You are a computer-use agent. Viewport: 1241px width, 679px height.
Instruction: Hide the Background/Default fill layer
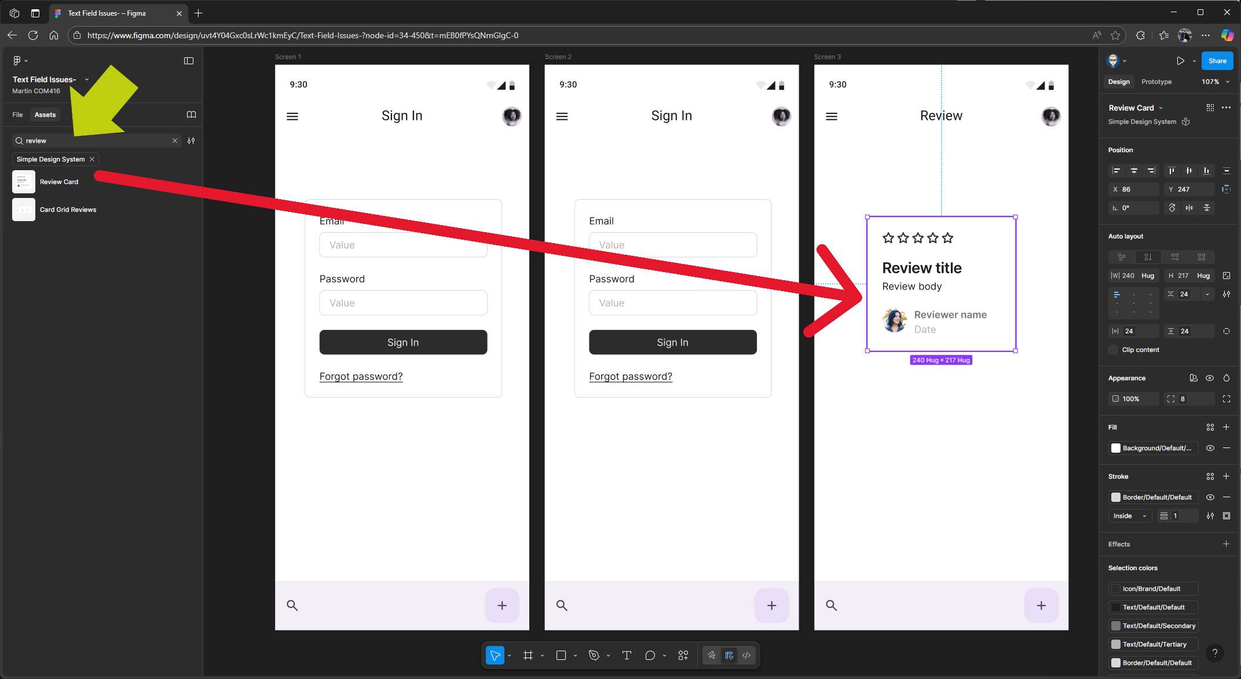(1210, 448)
